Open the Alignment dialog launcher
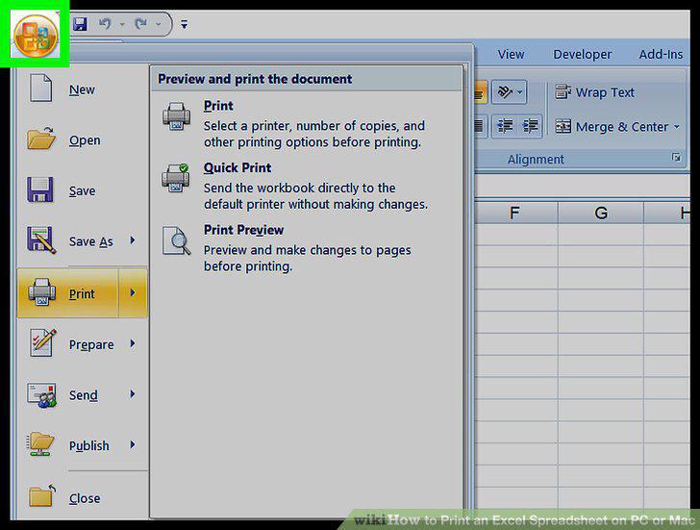This screenshot has height=530, width=700. click(x=676, y=157)
